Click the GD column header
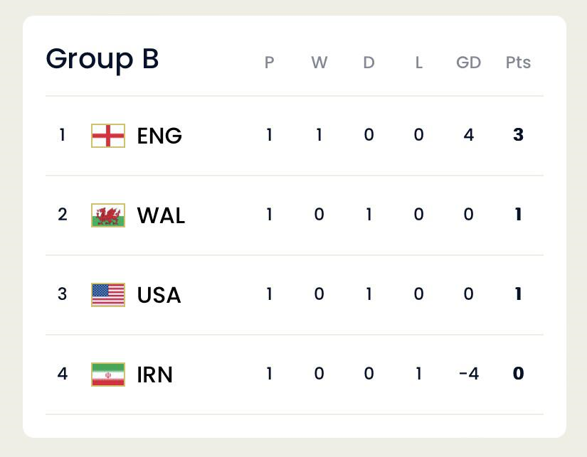The image size is (587, 457). pos(468,63)
